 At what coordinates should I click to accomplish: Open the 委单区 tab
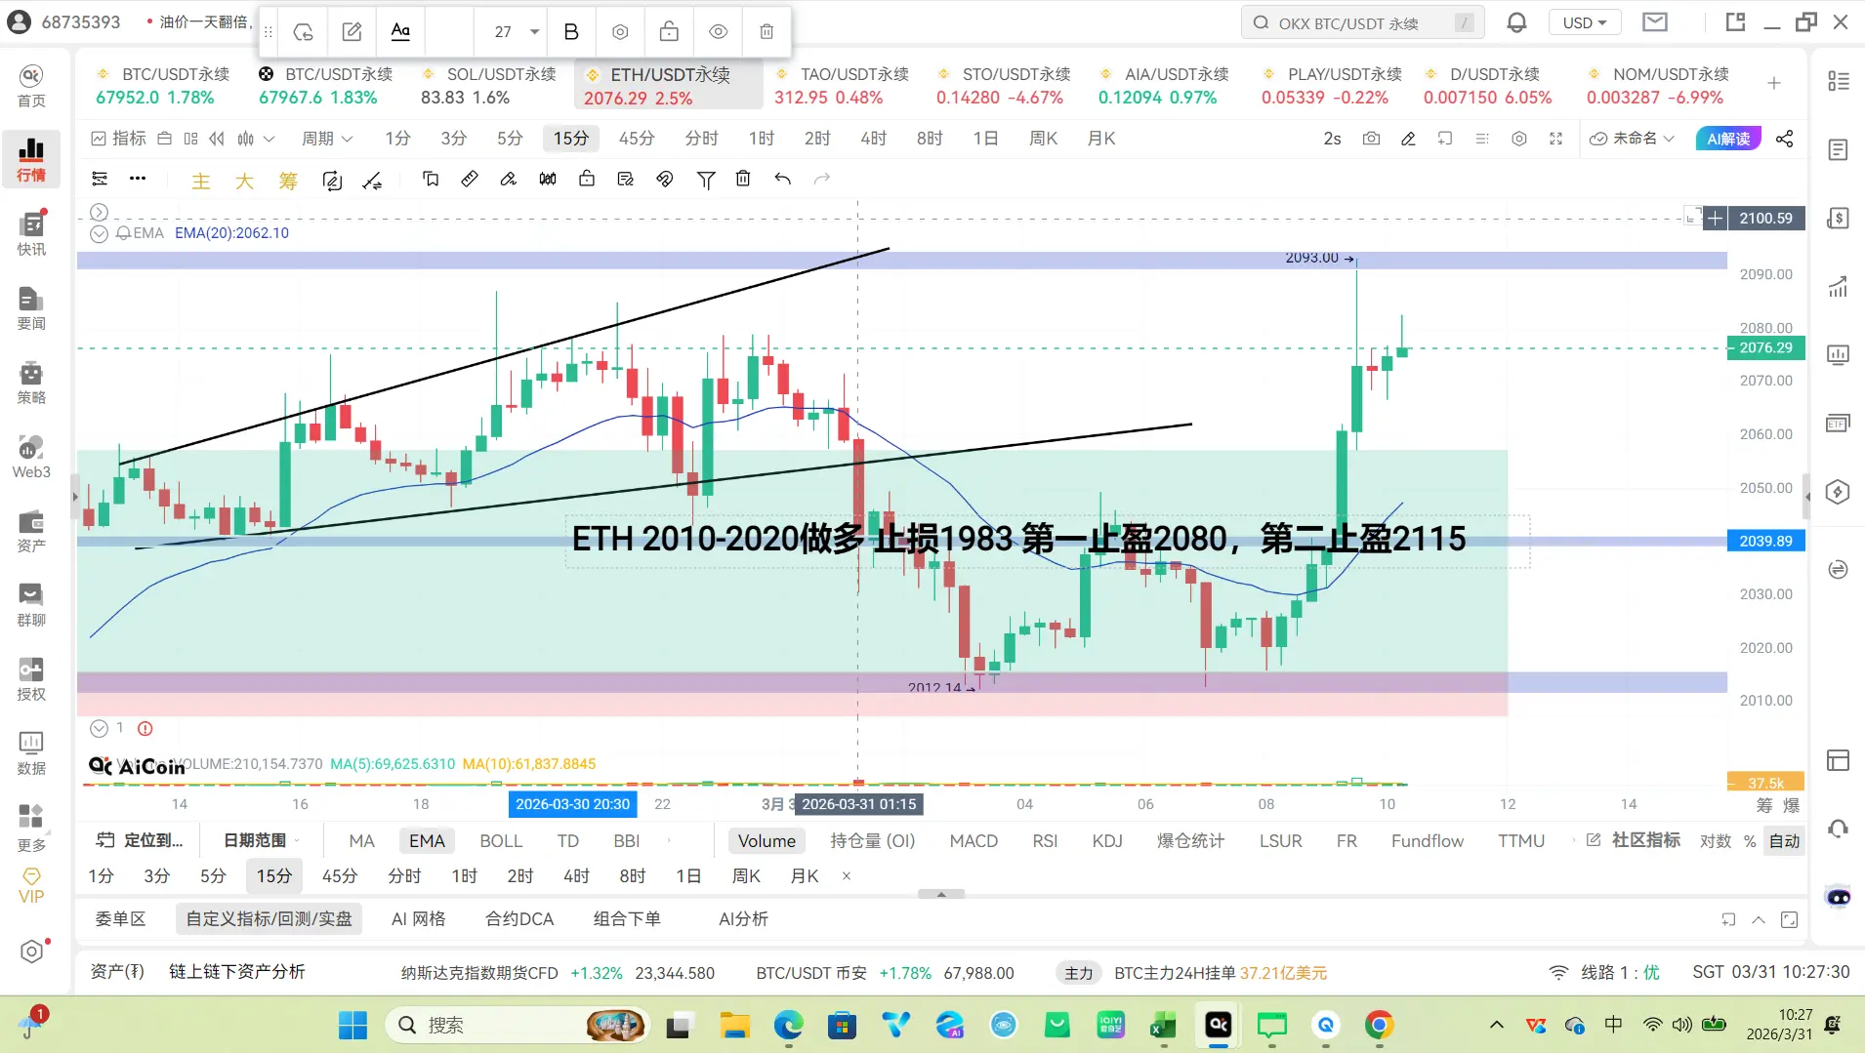coord(120,919)
